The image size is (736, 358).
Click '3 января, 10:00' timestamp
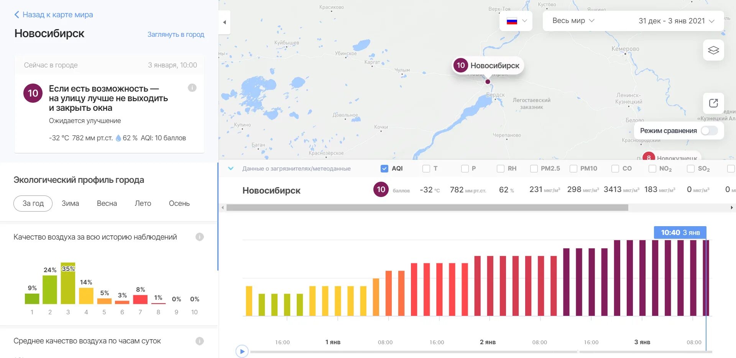pyautogui.click(x=172, y=65)
